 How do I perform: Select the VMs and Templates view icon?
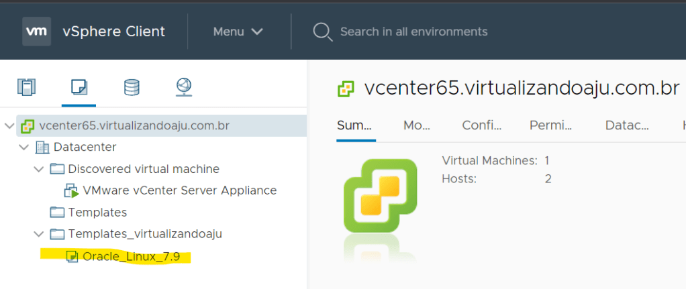coord(79,87)
